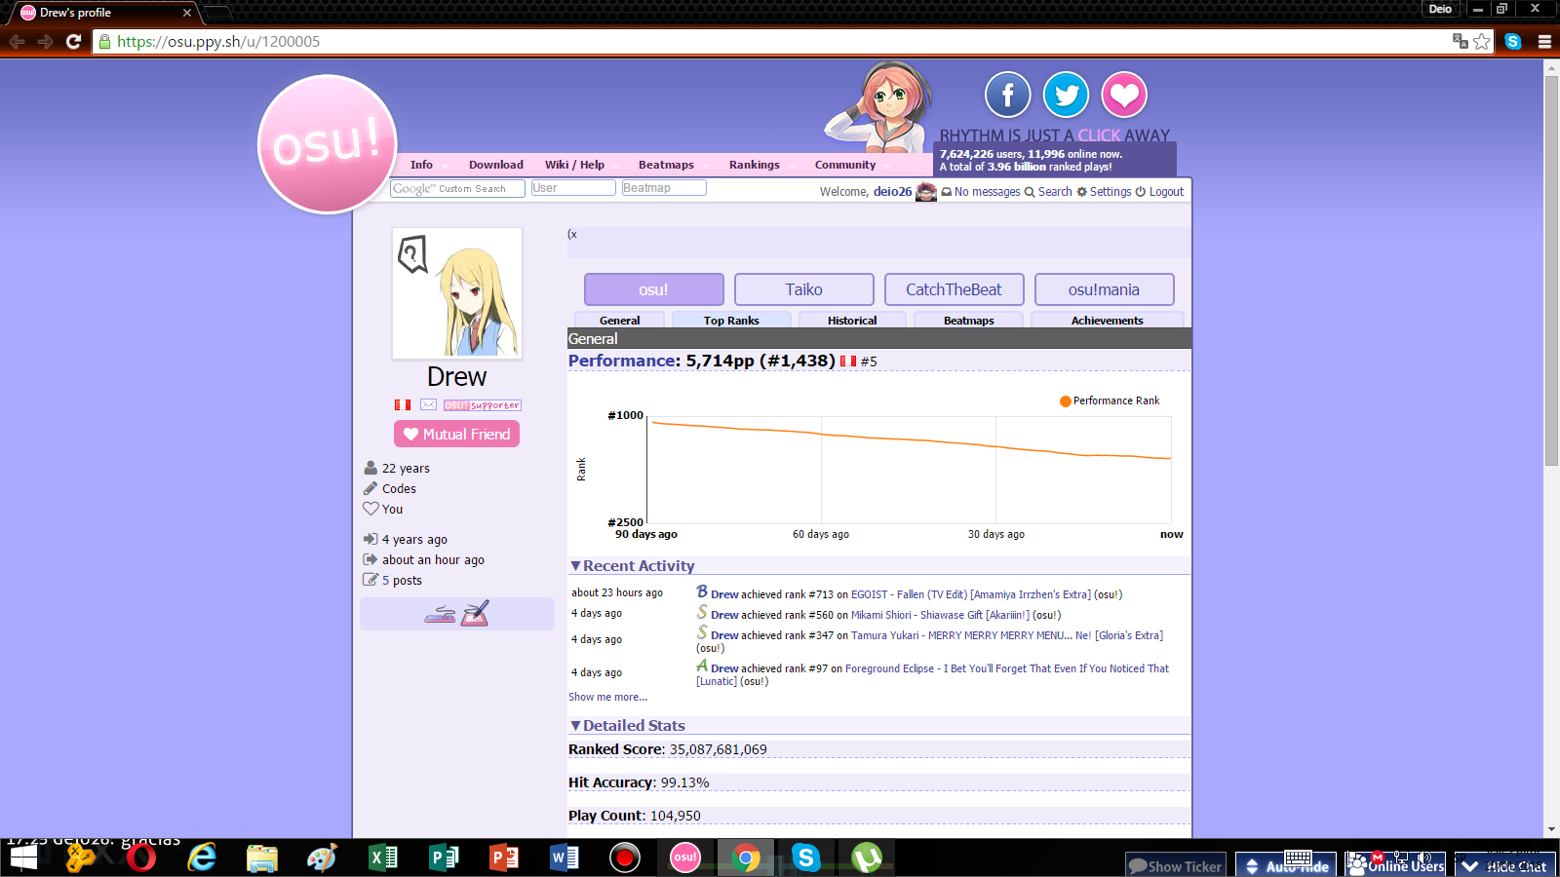The image size is (1560, 877).
Task: Open Internet Explorer from the taskbar
Action: [202, 858]
